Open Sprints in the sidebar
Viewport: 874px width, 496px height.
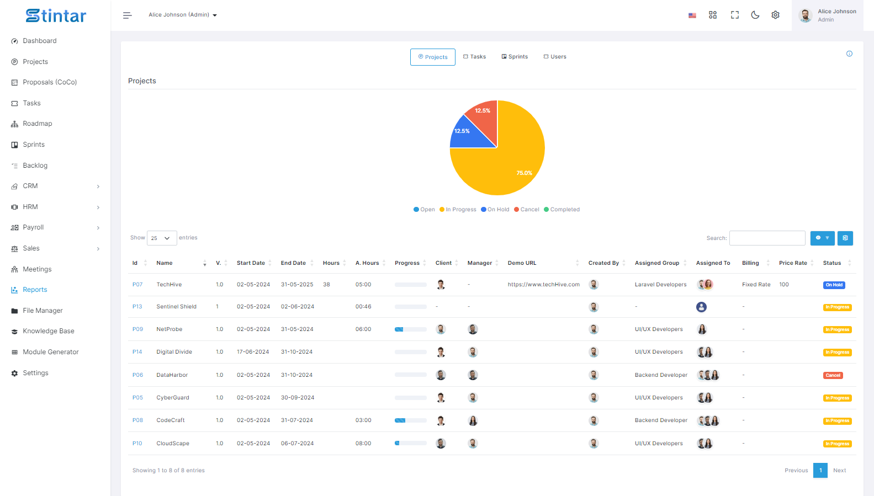[x=34, y=145]
